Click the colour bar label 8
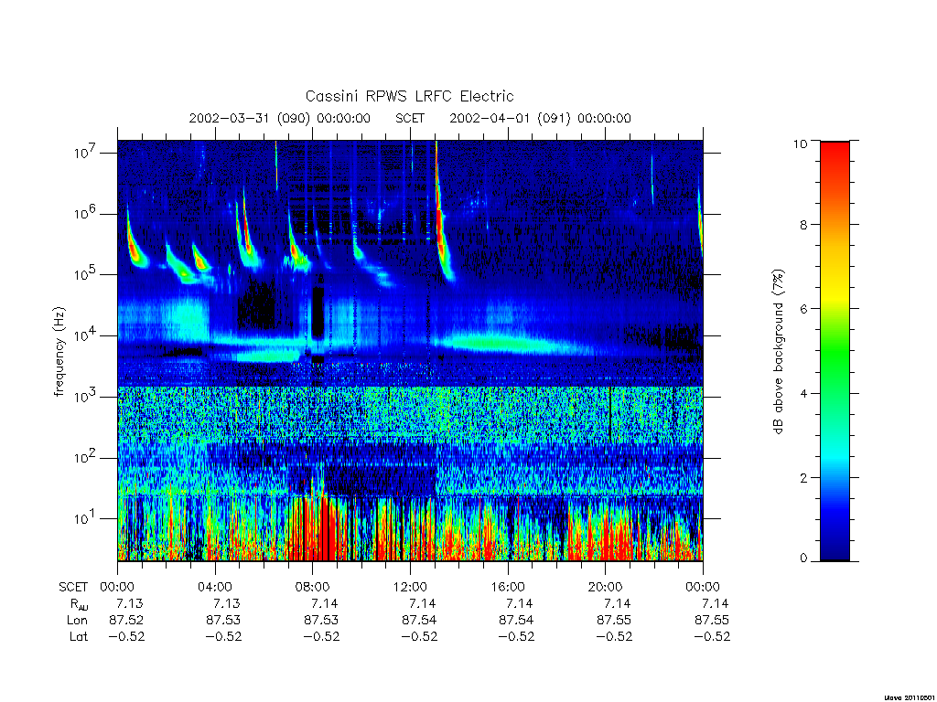This screenshot has height=702, width=937. (x=803, y=225)
